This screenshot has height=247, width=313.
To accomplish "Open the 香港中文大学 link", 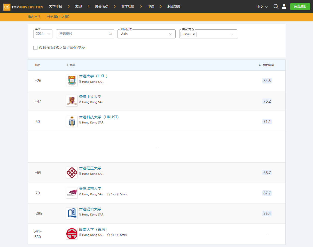I will click(x=90, y=97).
